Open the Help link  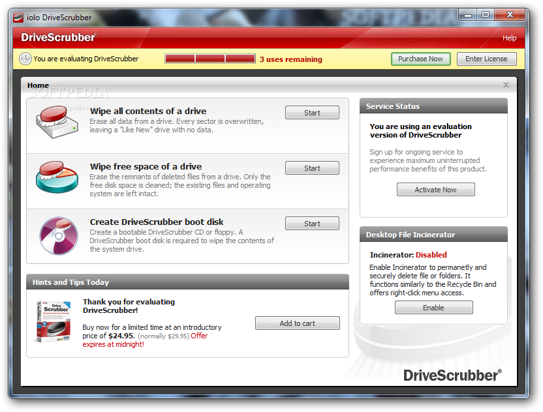pyautogui.click(x=509, y=38)
